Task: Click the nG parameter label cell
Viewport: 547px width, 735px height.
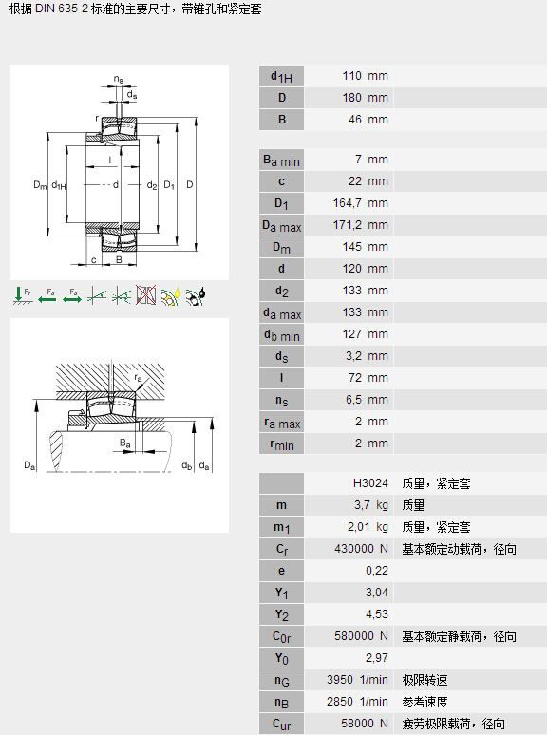Action: (x=281, y=680)
